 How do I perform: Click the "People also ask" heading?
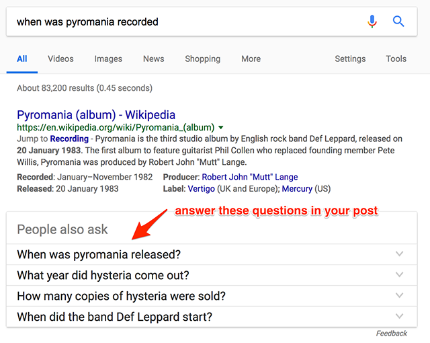pyautogui.click(x=62, y=229)
